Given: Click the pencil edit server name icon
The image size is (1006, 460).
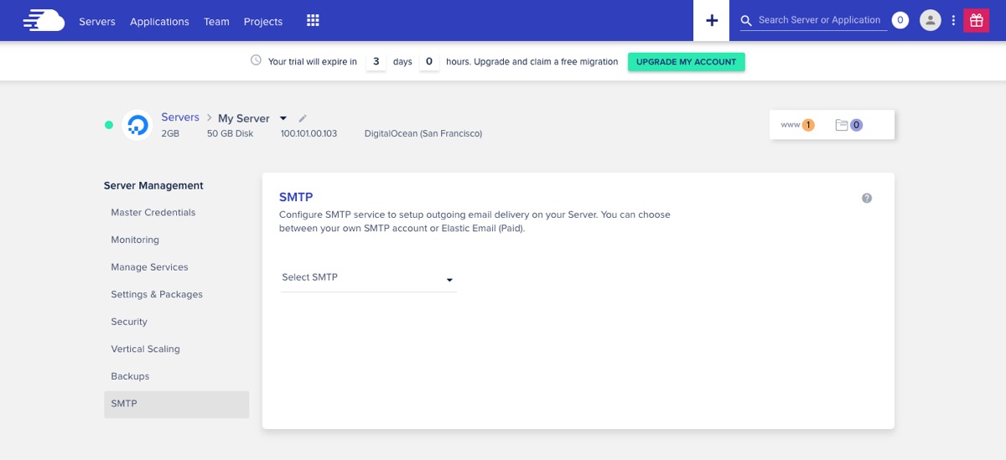Looking at the screenshot, I should [303, 118].
